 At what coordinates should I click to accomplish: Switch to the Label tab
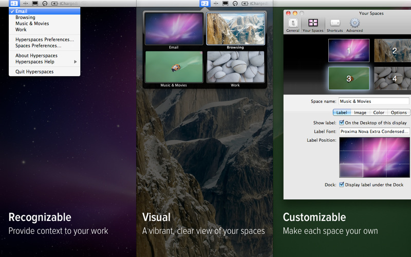click(342, 113)
